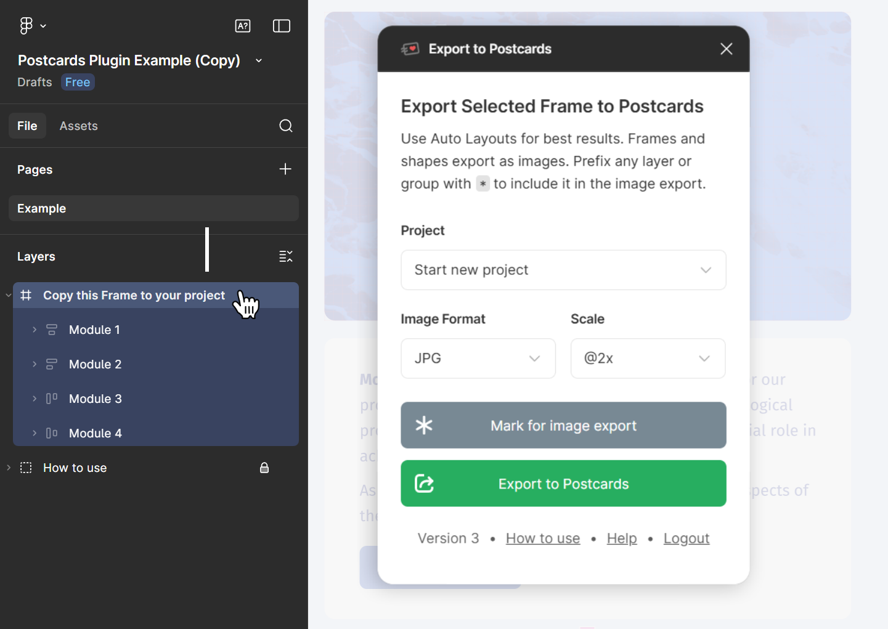The width and height of the screenshot is (888, 629).
Task: Click the Drafts location label
Action: tap(35, 82)
